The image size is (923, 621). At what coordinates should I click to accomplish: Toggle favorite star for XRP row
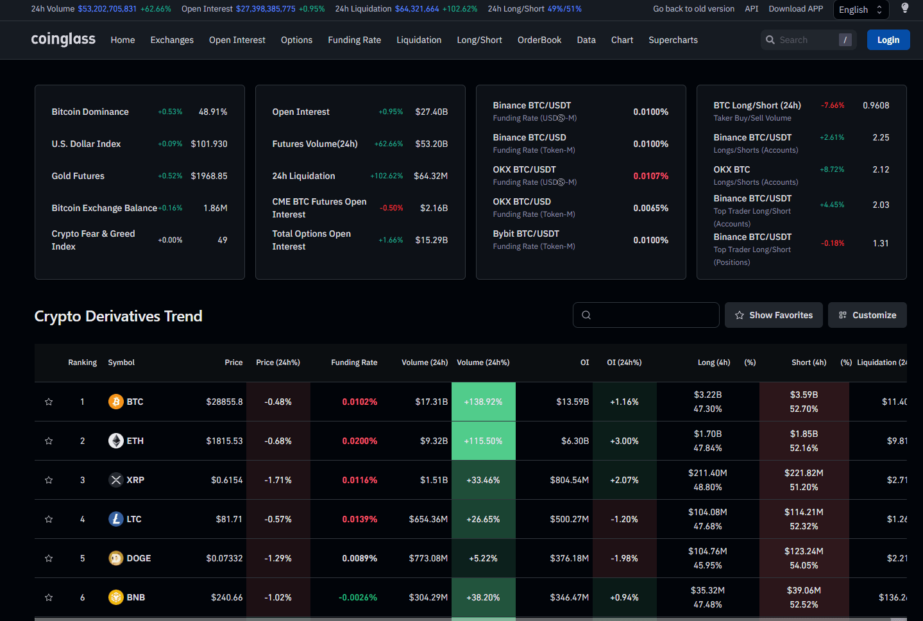pos(49,480)
